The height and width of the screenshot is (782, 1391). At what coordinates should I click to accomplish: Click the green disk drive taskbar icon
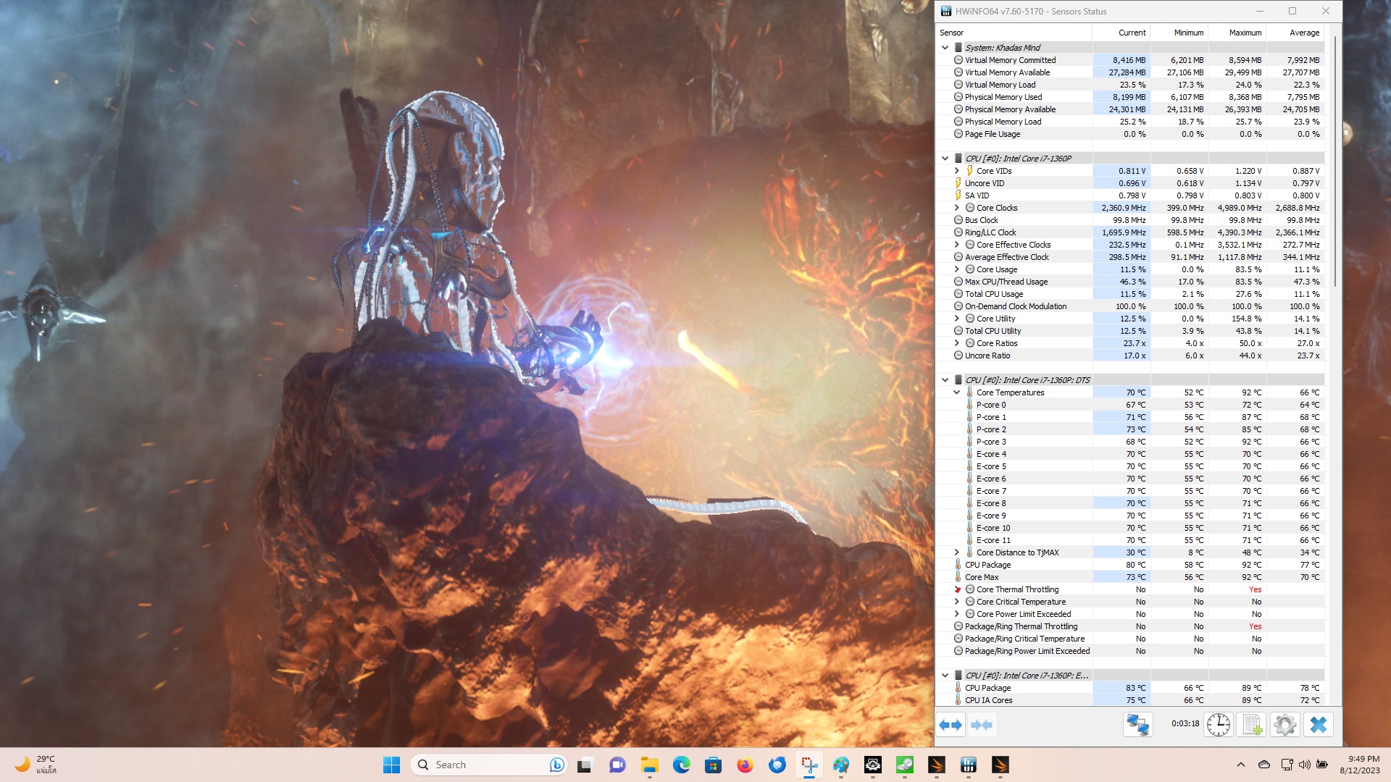point(904,765)
